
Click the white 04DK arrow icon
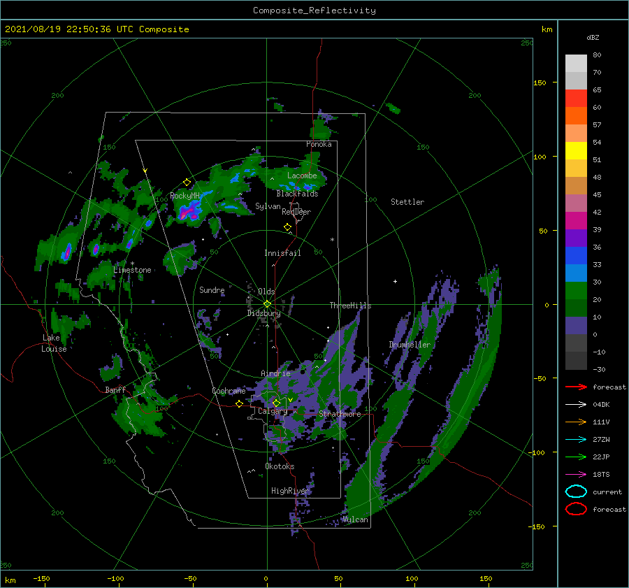coord(576,404)
